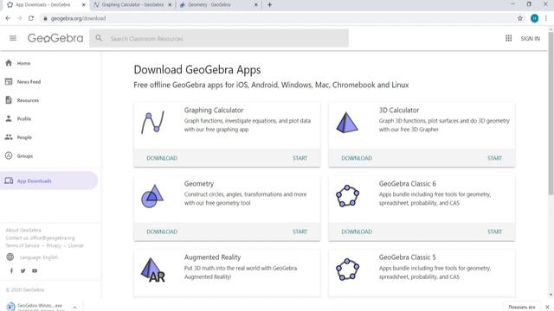
Task: Start GeoGebra Classic 6
Action: (494, 232)
